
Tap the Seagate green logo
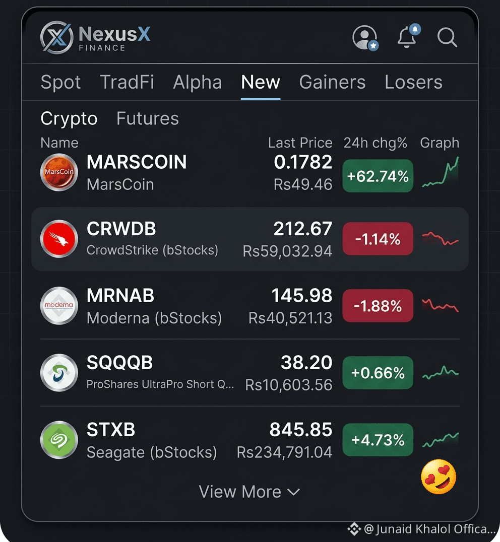(x=59, y=440)
